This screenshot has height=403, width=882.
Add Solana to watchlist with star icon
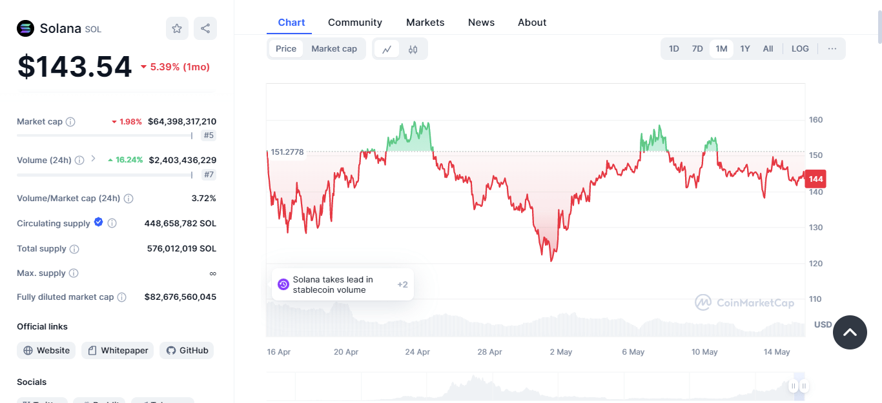pyautogui.click(x=177, y=28)
